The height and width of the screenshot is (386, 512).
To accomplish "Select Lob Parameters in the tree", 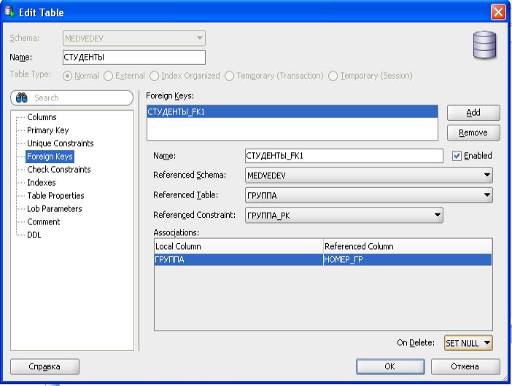I will click(55, 208).
